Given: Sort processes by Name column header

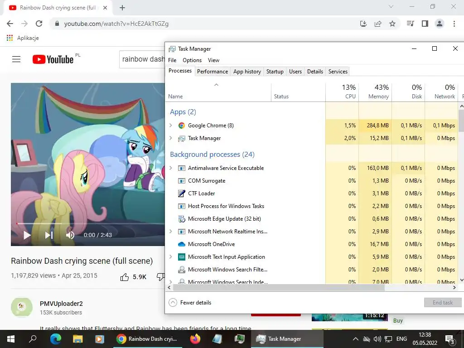Looking at the screenshot, I should click(x=218, y=92).
